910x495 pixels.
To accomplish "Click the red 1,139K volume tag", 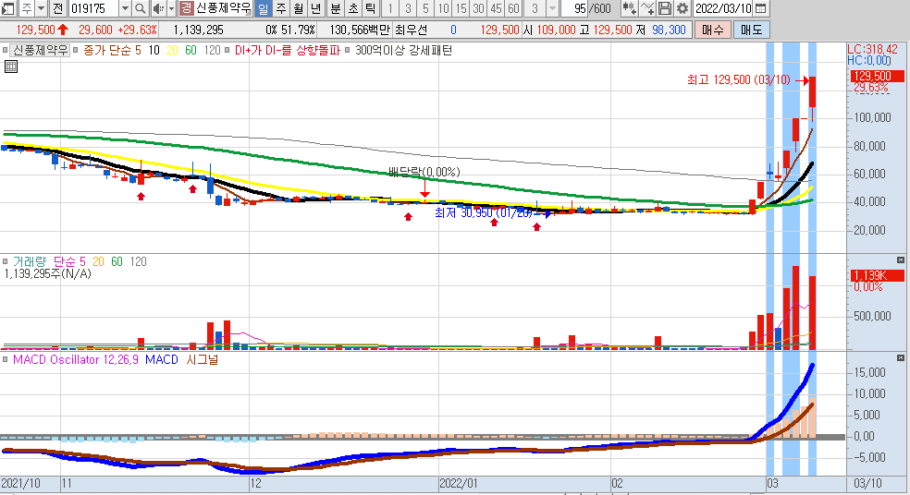I will [878, 275].
